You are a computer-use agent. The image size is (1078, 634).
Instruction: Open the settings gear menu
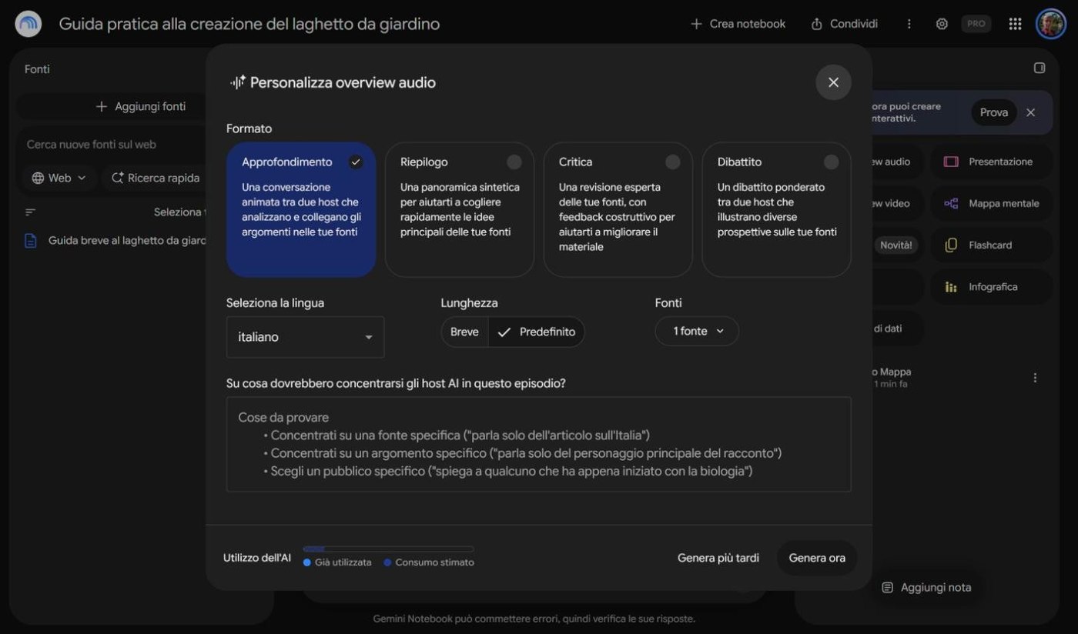coord(942,24)
